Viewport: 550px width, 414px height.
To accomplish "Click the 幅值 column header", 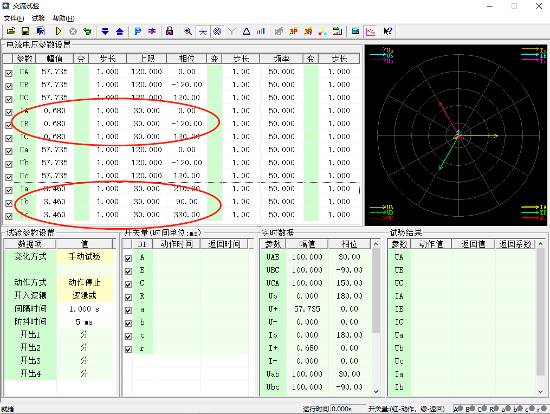I will point(55,59).
